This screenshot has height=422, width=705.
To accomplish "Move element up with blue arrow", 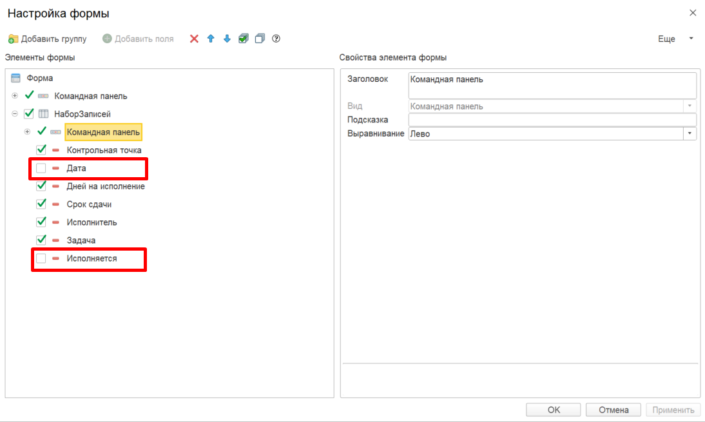I will [x=211, y=39].
